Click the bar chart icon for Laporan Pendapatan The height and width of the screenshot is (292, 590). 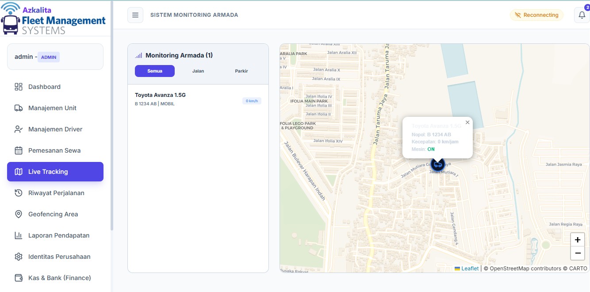coord(19,235)
